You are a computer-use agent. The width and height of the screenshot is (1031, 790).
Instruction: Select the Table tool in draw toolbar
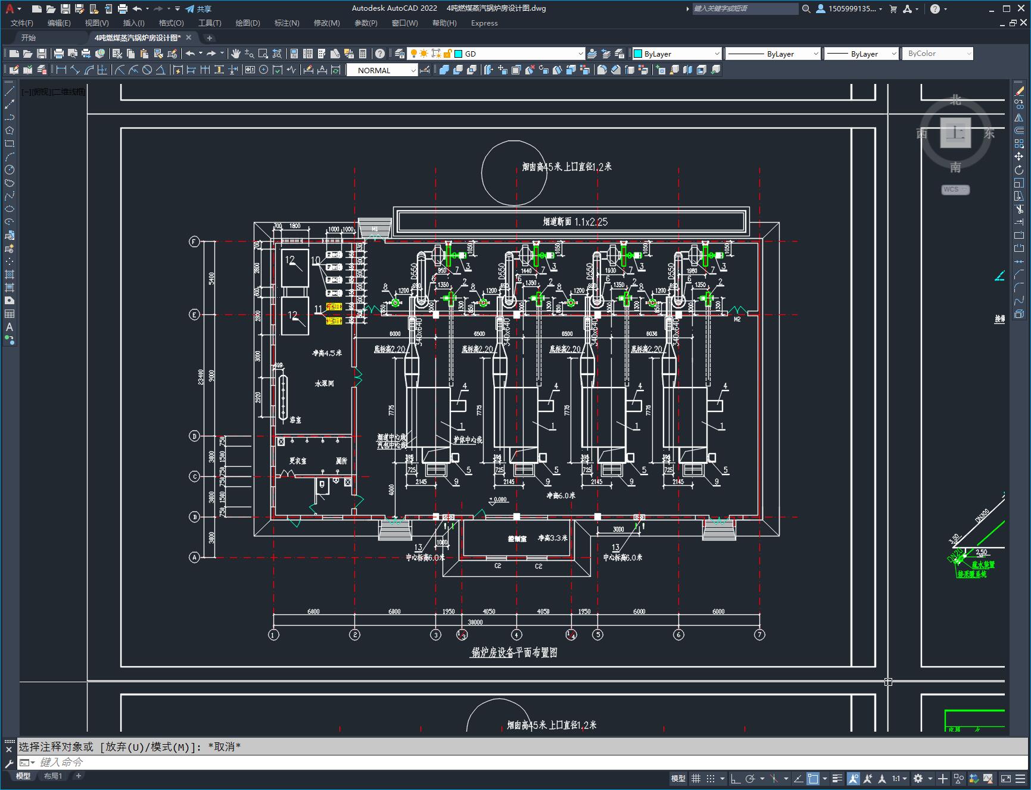pos(10,314)
